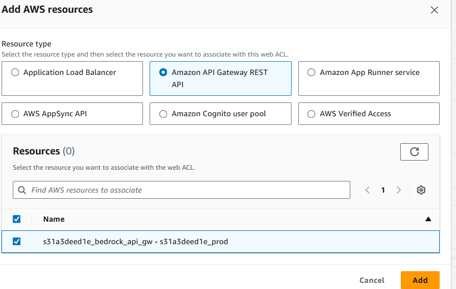Click the Add button
Viewport: 456px width, 289px height.
point(420,280)
